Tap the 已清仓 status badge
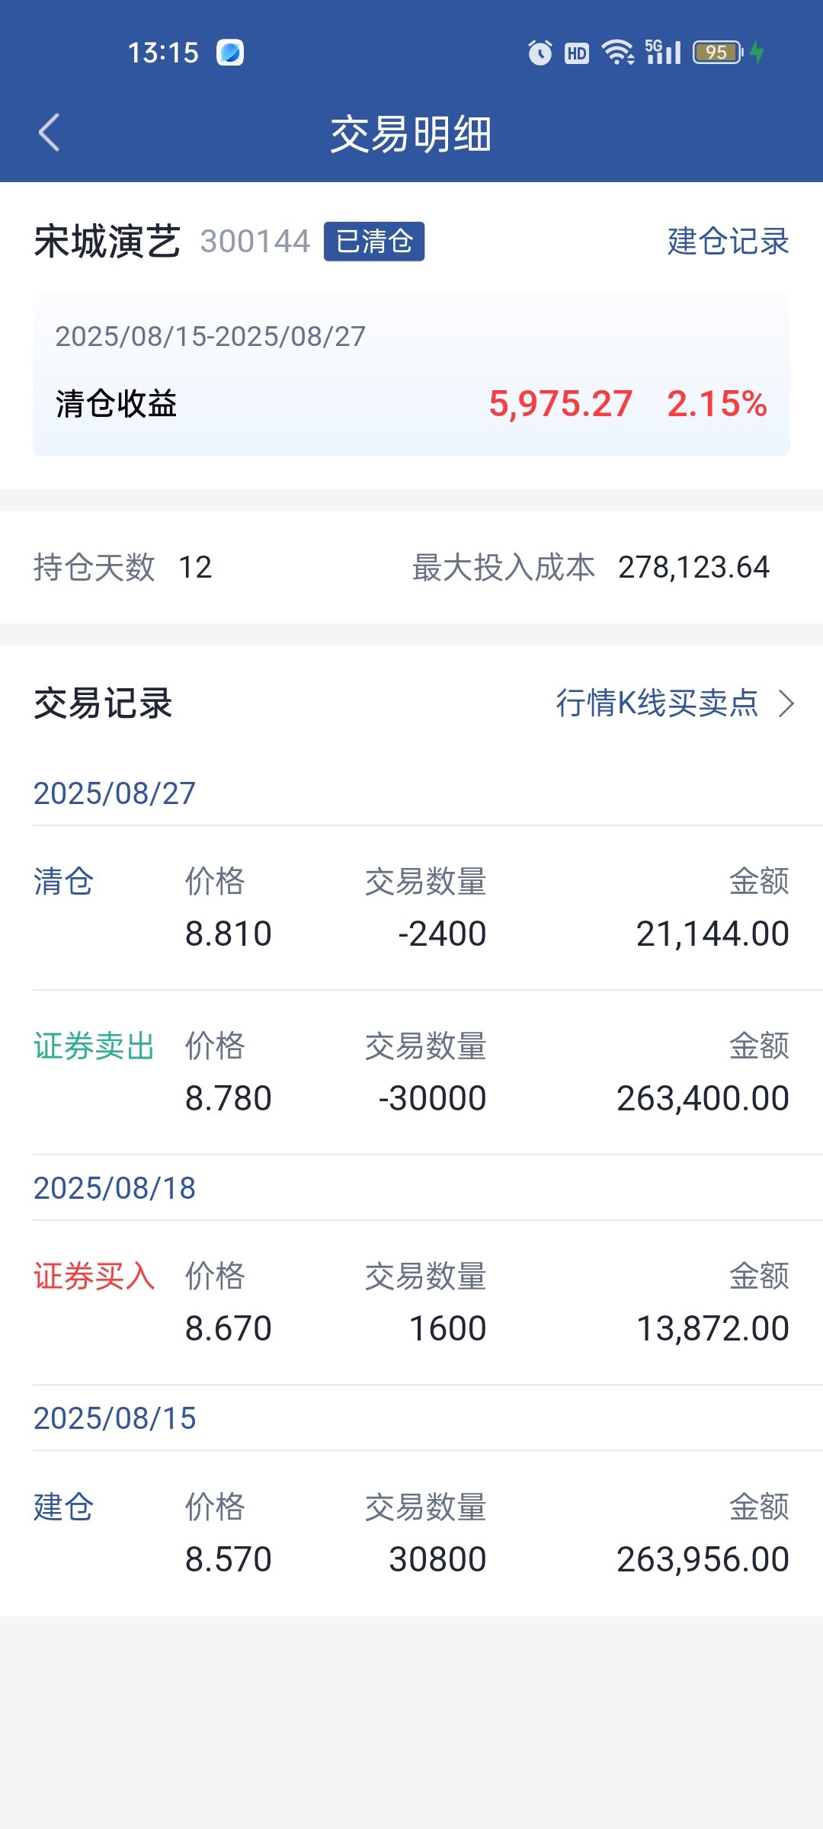The width and height of the screenshot is (823, 1829). (374, 242)
